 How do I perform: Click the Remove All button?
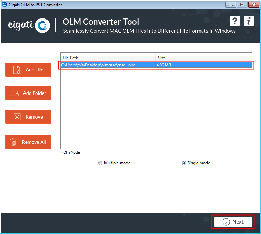point(28,142)
